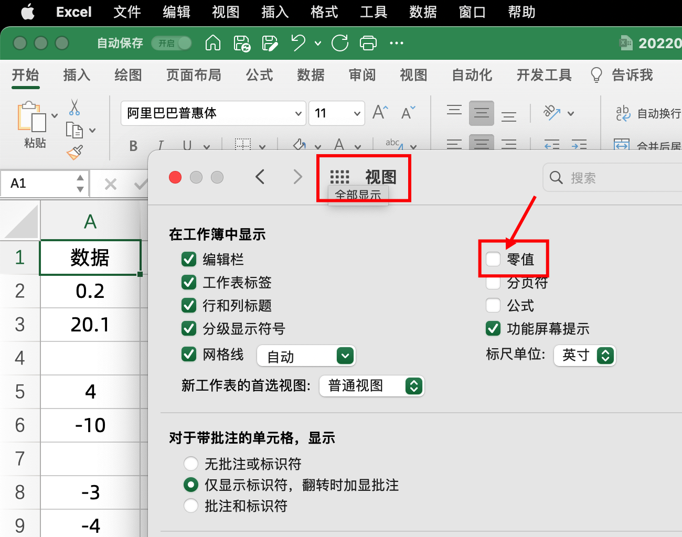Click the Name Box stepper arrows
682x537 pixels.
[80, 184]
